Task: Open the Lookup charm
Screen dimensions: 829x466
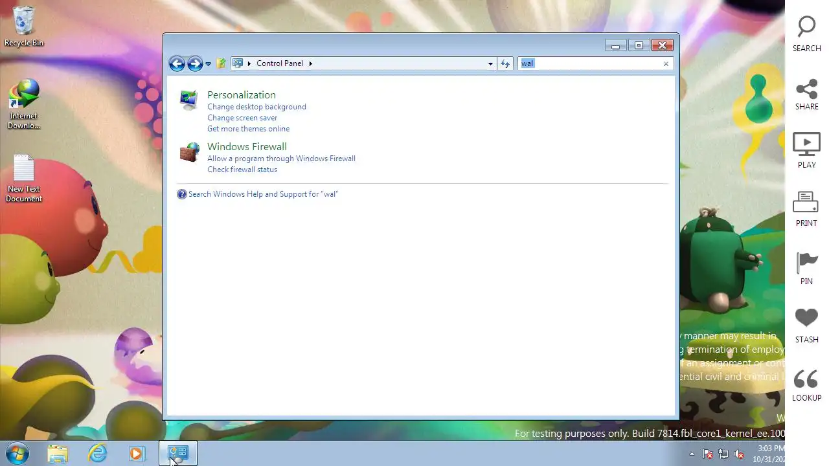Action: tap(807, 385)
